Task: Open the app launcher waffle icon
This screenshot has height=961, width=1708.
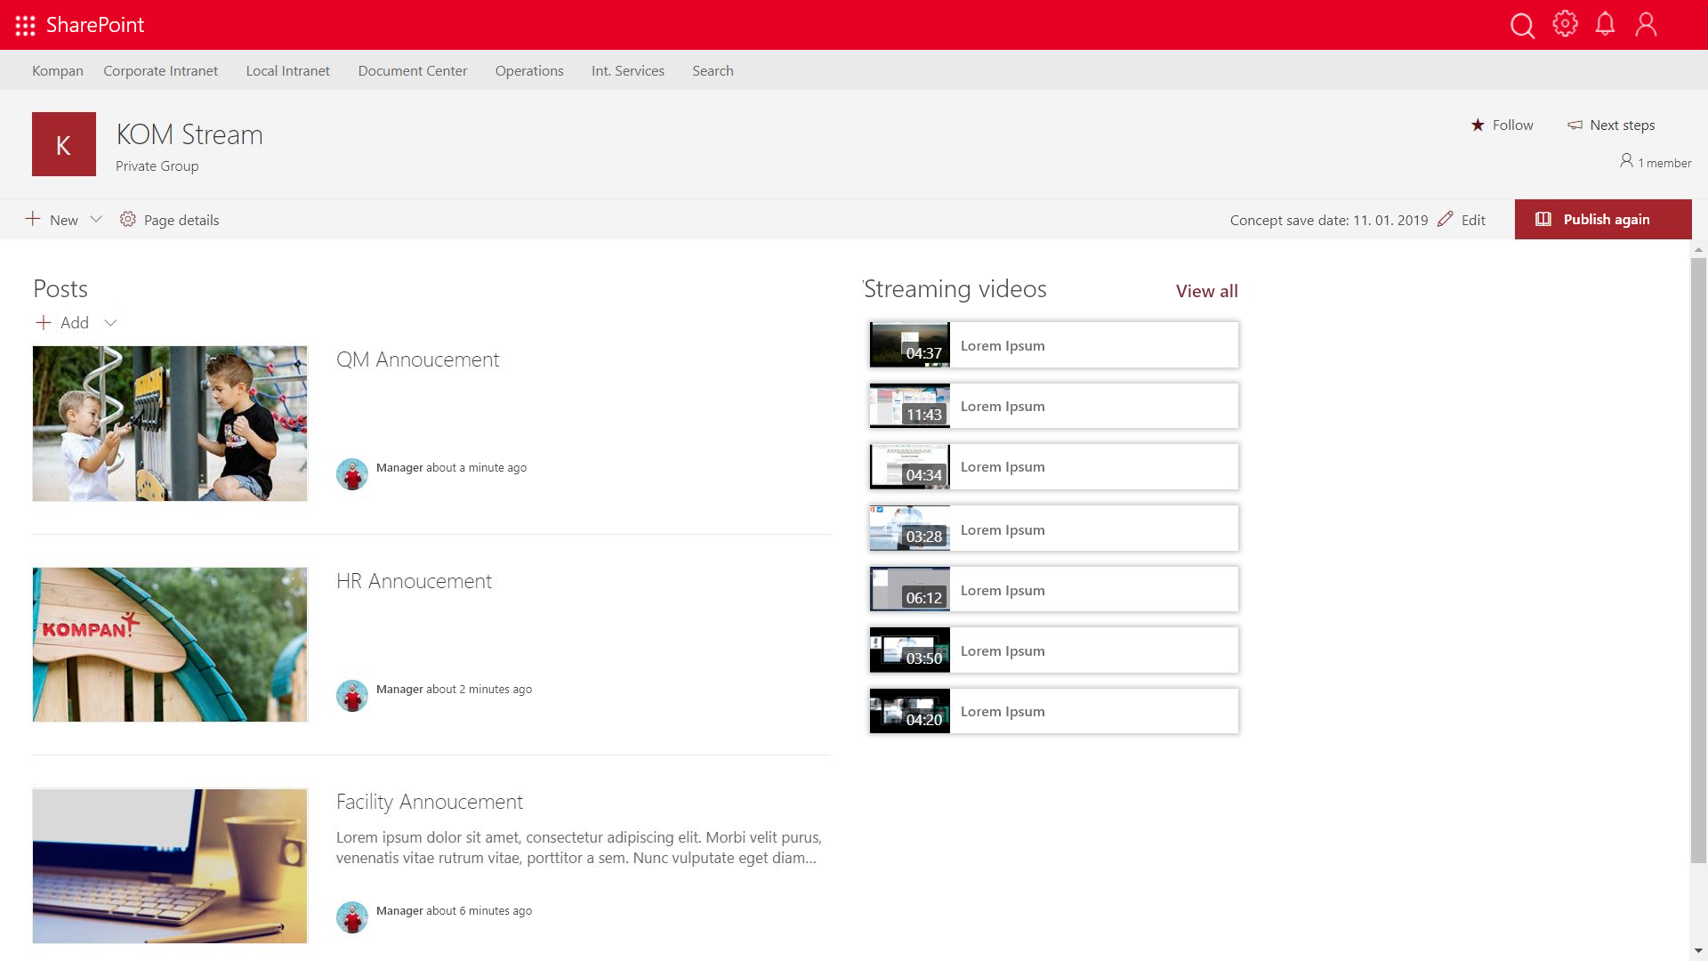Action: [25, 25]
